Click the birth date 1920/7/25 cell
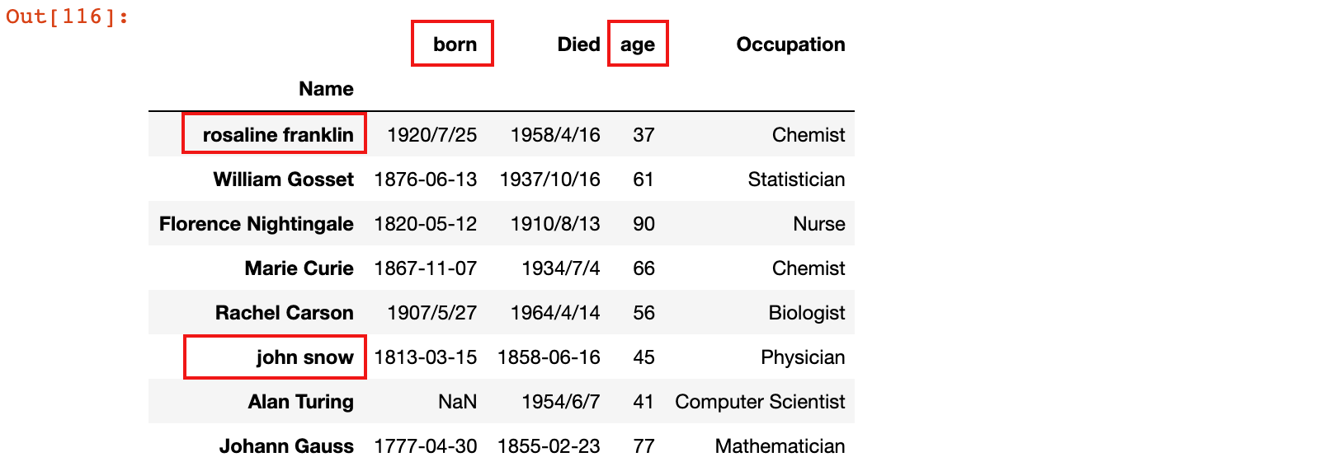Screen dimensions: 1320x471 click(x=431, y=135)
